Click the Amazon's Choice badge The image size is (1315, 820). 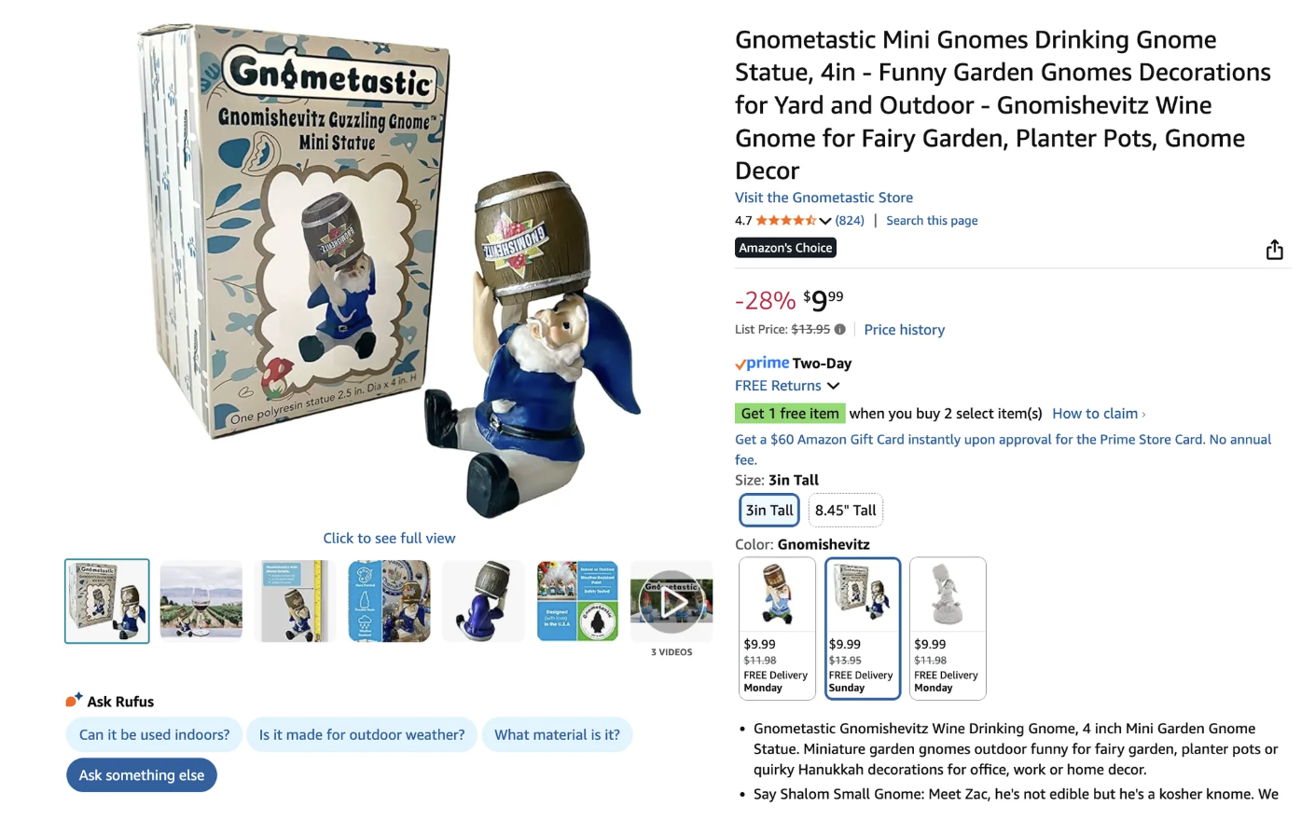pos(785,248)
